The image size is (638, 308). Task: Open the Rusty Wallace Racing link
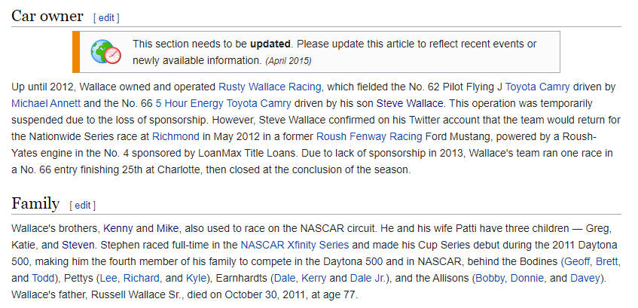pyautogui.click(x=270, y=87)
